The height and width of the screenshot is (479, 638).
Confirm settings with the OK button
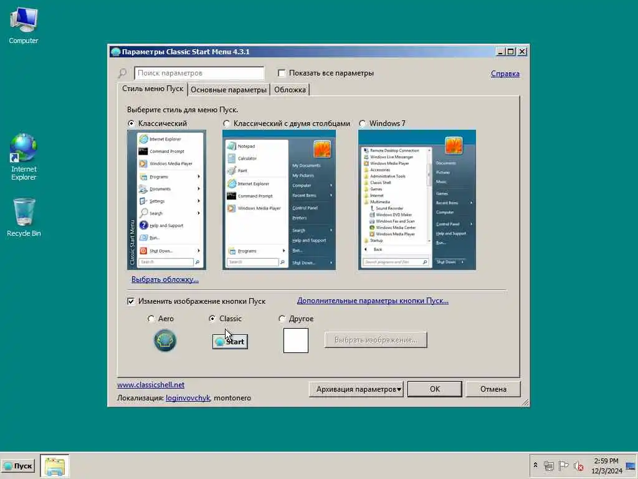pos(434,389)
